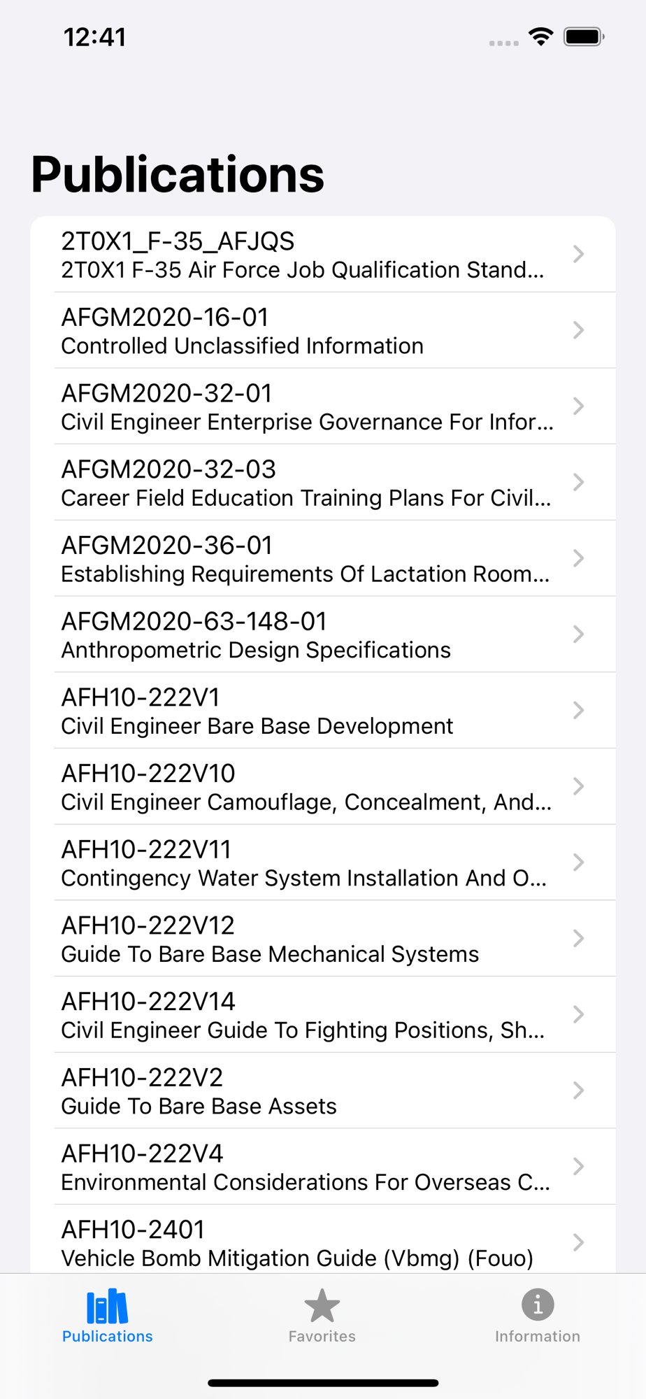646x1399 pixels.
Task: Tap chevron next to AFH10-2401
Action: (578, 1242)
